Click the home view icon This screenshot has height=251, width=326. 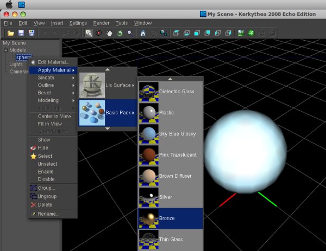pos(143,33)
